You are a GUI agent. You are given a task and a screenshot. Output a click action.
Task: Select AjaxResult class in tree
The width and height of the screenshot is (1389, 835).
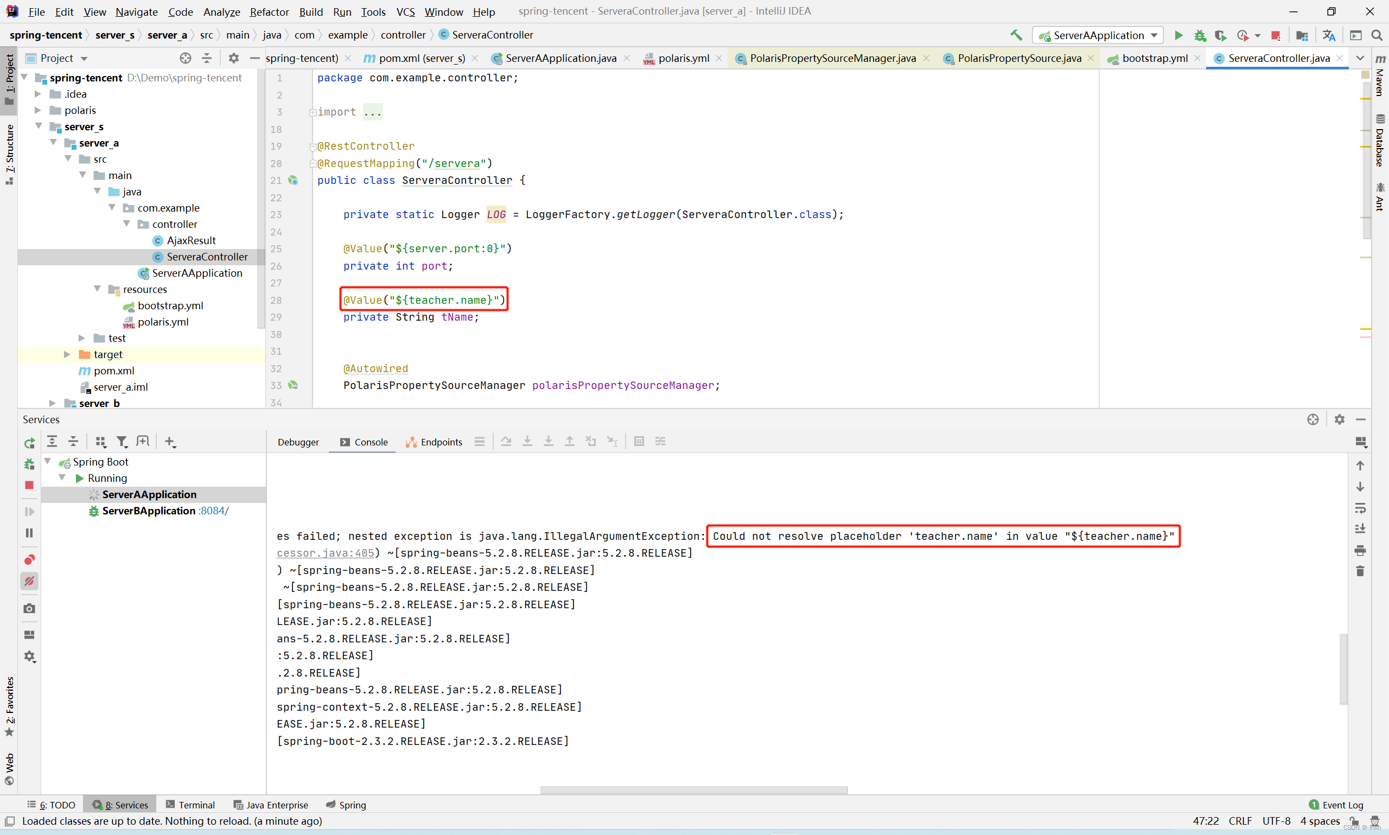click(190, 240)
